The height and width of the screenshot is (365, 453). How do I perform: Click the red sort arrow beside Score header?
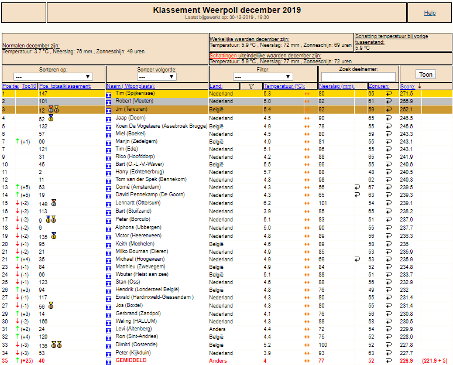tap(420, 86)
